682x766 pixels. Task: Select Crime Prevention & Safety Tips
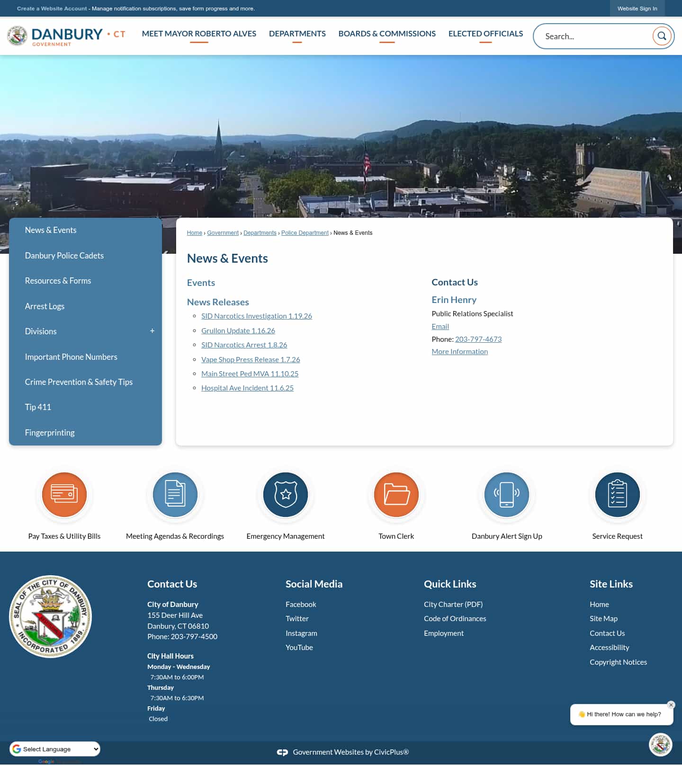(79, 382)
